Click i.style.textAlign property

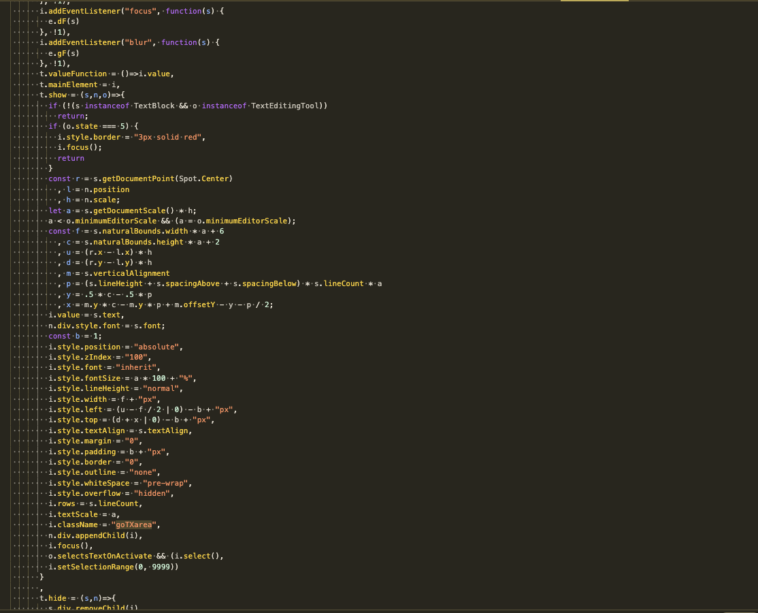click(x=86, y=431)
